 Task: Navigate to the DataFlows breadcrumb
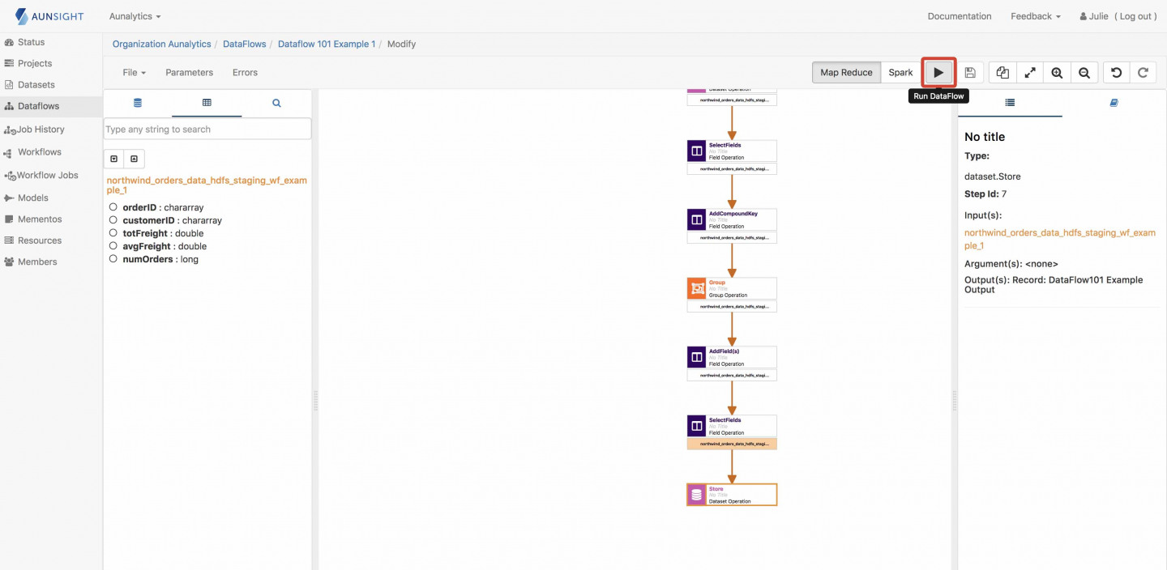click(245, 44)
